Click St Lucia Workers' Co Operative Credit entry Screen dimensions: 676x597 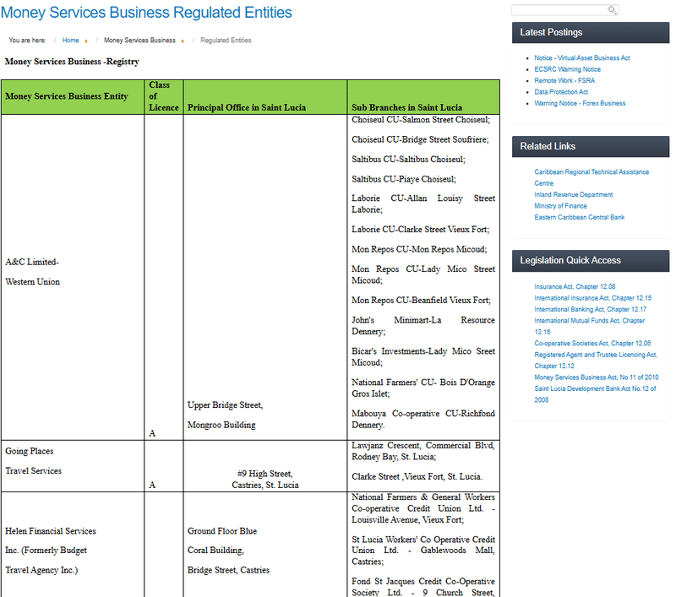[423, 551]
